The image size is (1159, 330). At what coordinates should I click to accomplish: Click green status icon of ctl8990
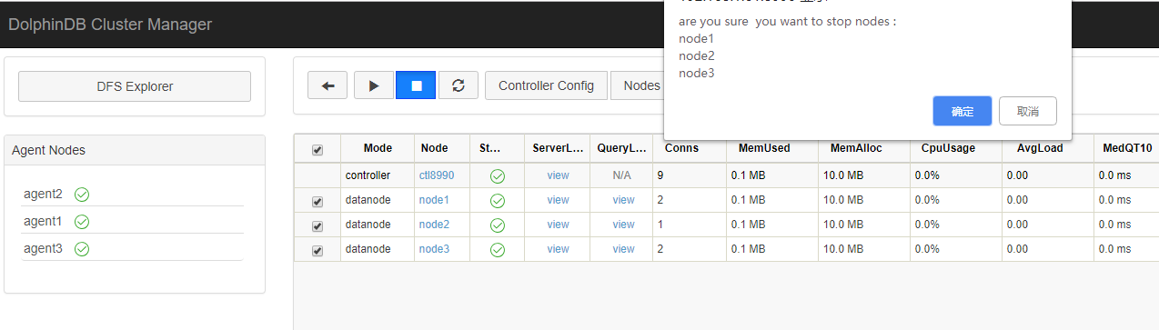tap(497, 175)
